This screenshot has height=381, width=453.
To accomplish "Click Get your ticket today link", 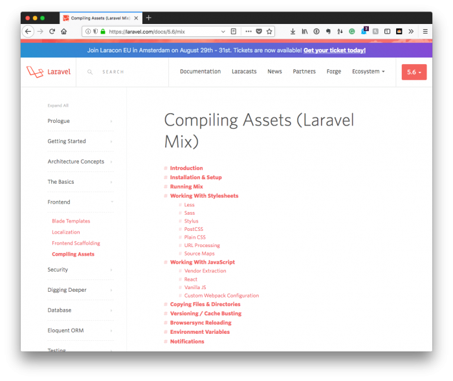I will tap(335, 50).
